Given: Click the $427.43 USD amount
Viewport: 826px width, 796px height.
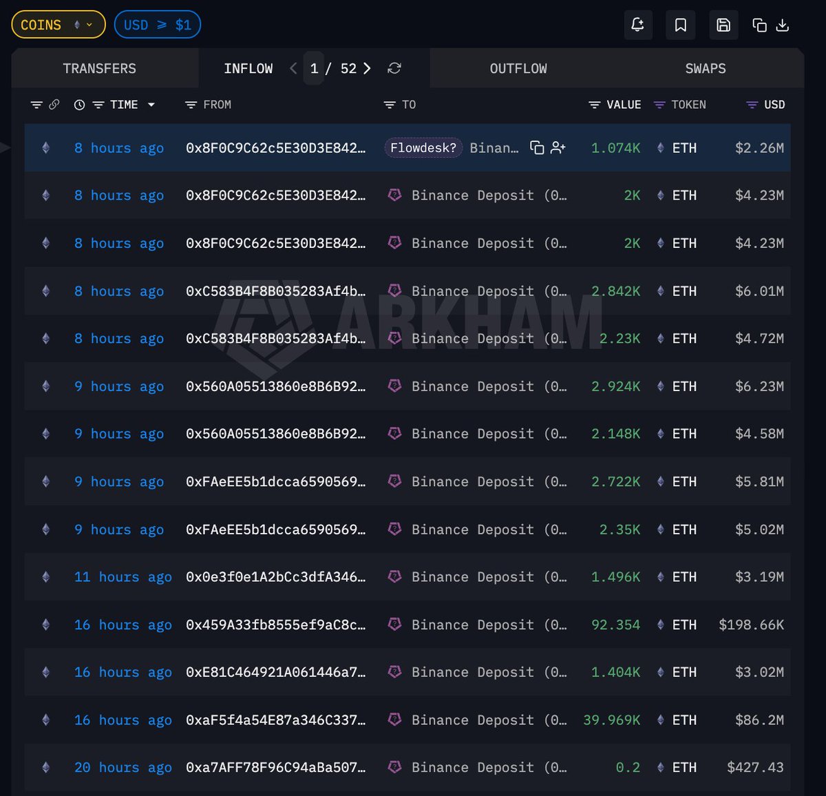Looking at the screenshot, I should [755, 767].
